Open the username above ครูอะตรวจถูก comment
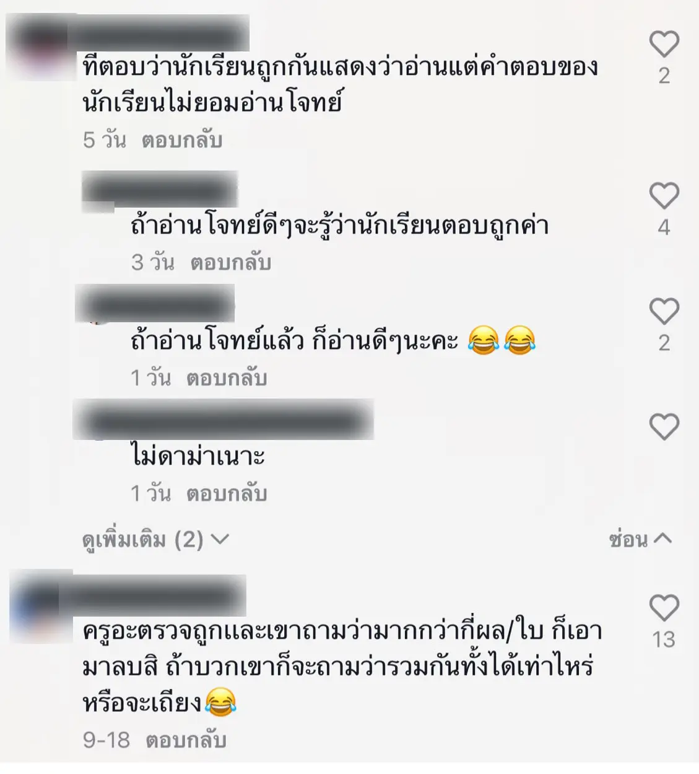The image size is (699, 774). tap(160, 595)
